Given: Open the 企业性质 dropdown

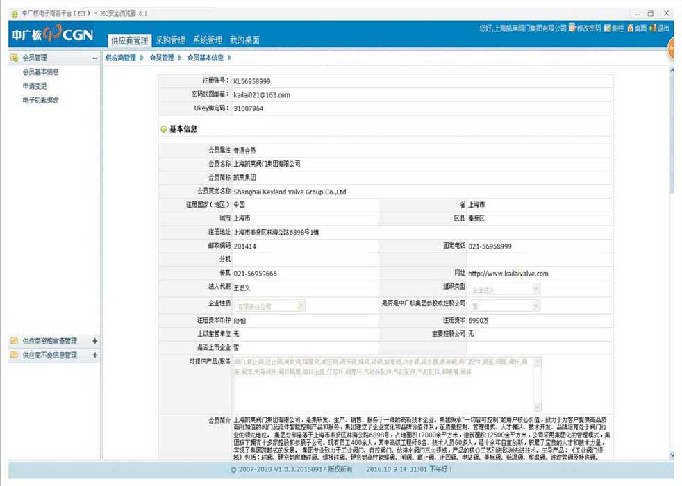Looking at the screenshot, I should [269, 306].
